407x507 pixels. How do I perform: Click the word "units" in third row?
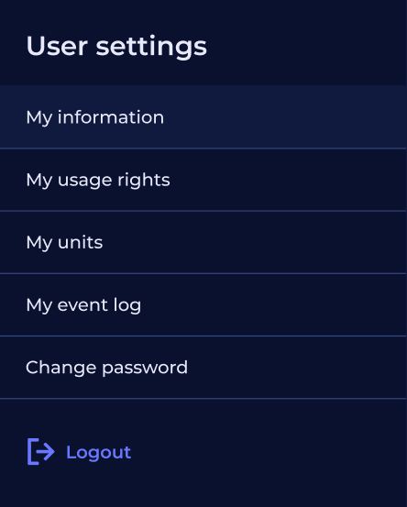tap(80, 243)
